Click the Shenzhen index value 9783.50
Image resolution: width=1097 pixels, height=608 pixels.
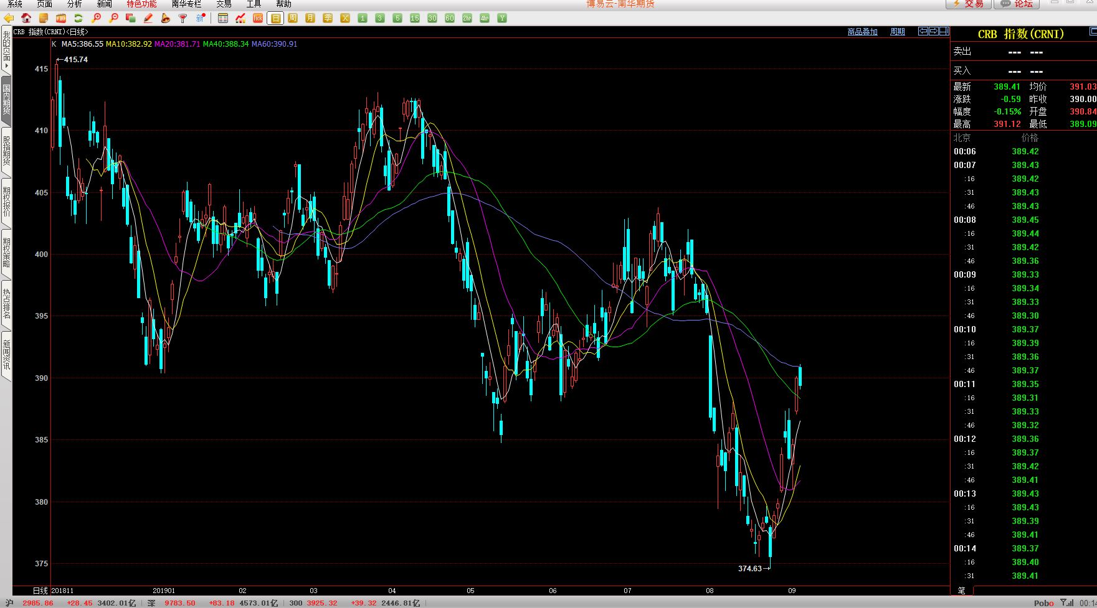coord(180,603)
